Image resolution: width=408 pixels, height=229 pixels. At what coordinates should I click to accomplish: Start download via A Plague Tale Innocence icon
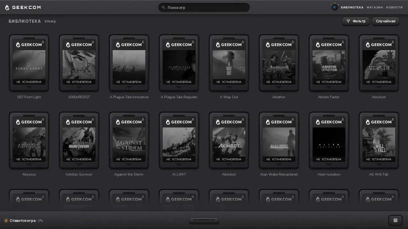pyautogui.click(x=143, y=42)
